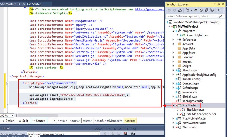Select the <body> tag navigator
Screen dimensions: 227x137
tap(75, 121)
